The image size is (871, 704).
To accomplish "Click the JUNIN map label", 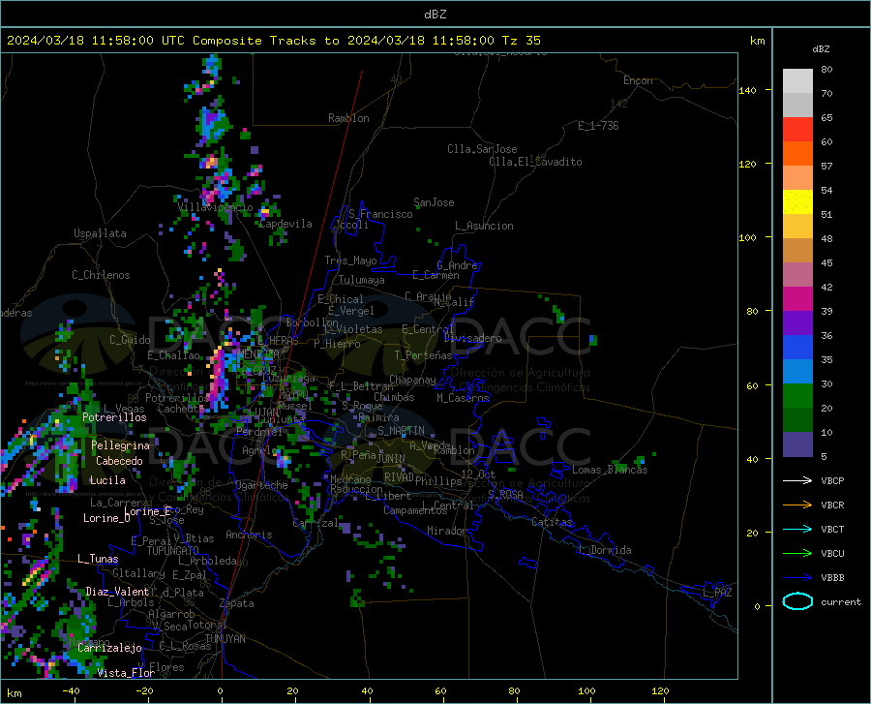I will tap(391, 458).
